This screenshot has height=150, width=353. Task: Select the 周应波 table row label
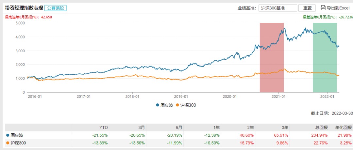(17, 135)
